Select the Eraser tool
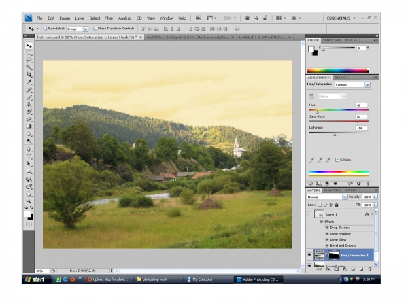Screen dimensions: 408x306 click(x=29, y=120)
